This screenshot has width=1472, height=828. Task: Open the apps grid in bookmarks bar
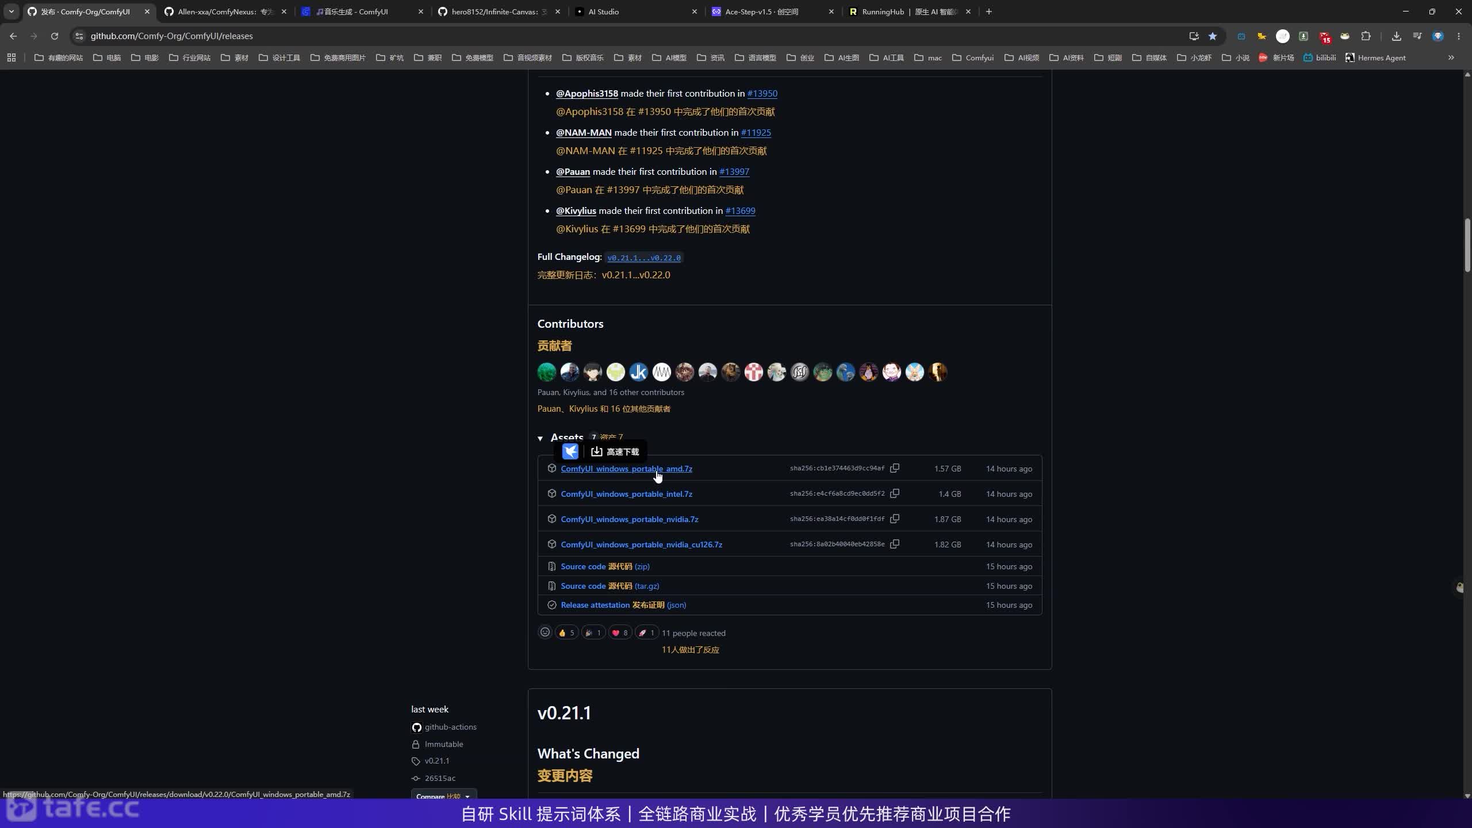pyautogui.click(x=11, y=57)
